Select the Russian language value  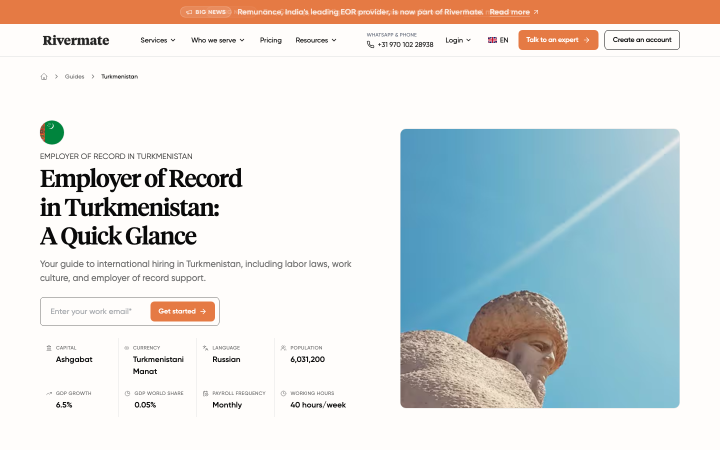coord(226,359)
